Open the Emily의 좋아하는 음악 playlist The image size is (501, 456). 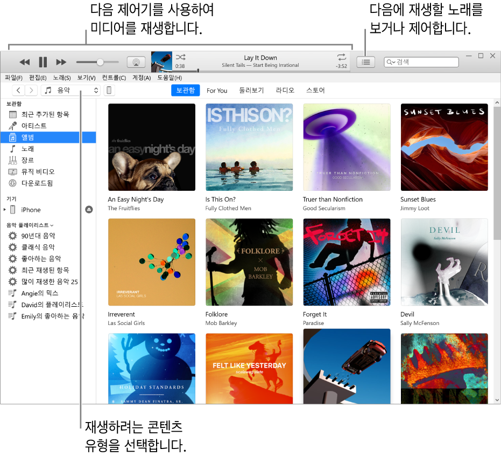click(x=48, y=316)
